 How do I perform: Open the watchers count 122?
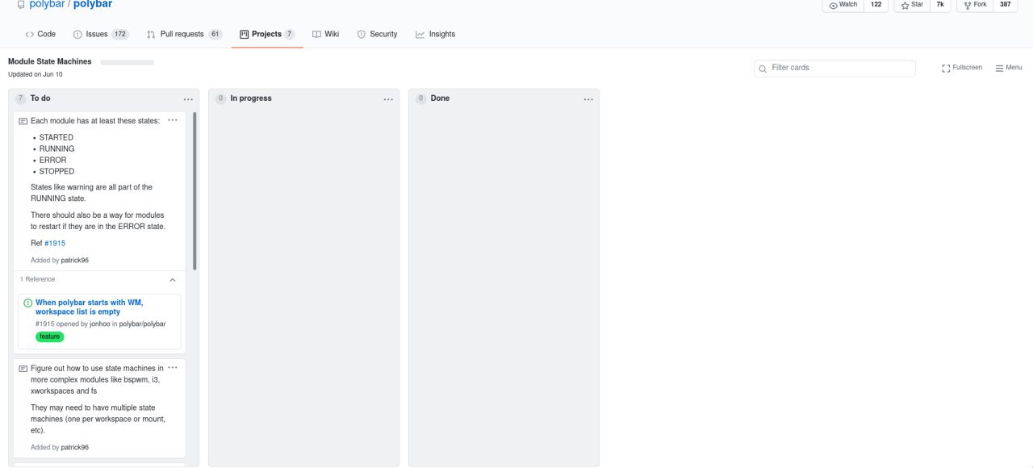coord(876,5)
